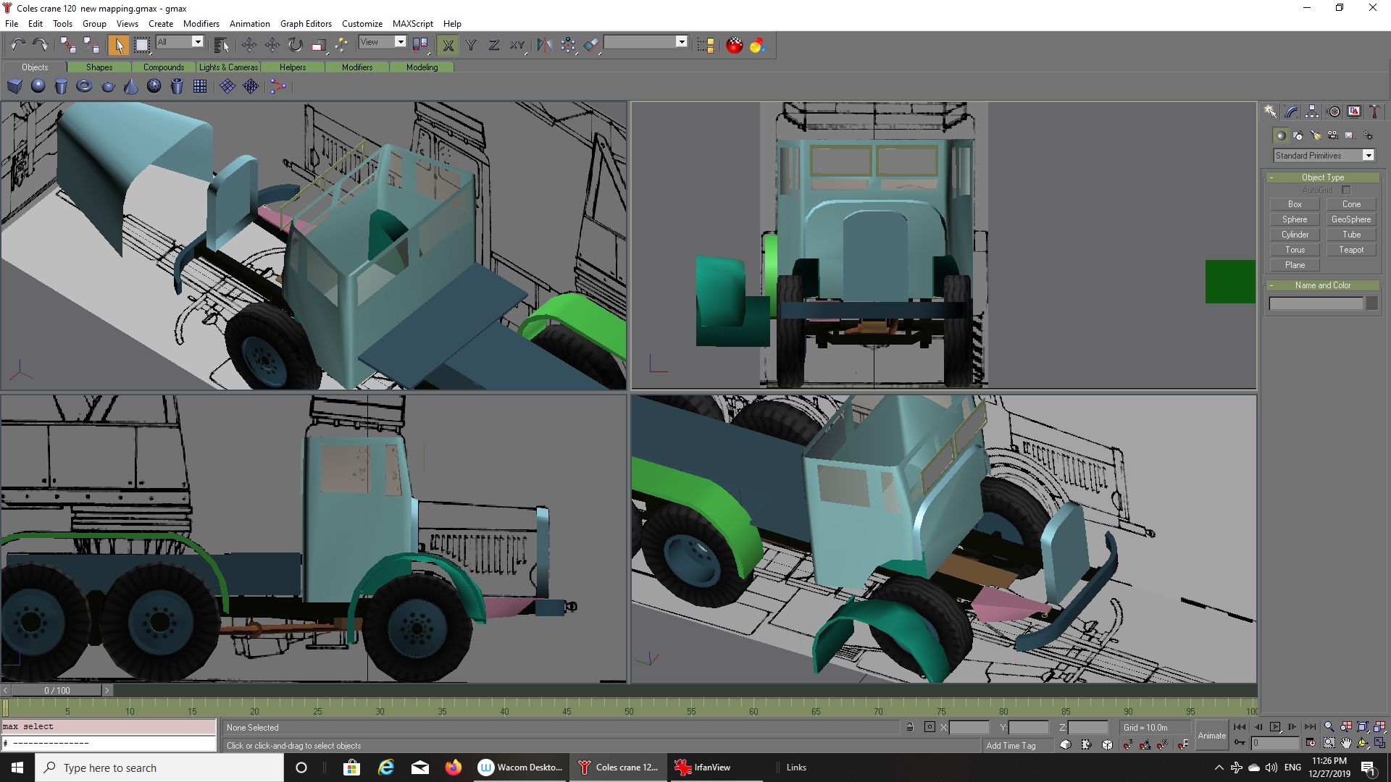Toggle the selection lock padlock

pyautogui.click(x=909, y=727)
